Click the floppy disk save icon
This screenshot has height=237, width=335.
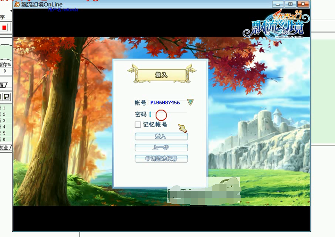[8, 97]
